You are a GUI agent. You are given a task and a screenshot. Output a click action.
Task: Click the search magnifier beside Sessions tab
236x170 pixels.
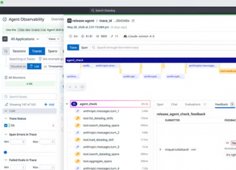(x=6, y=51)
